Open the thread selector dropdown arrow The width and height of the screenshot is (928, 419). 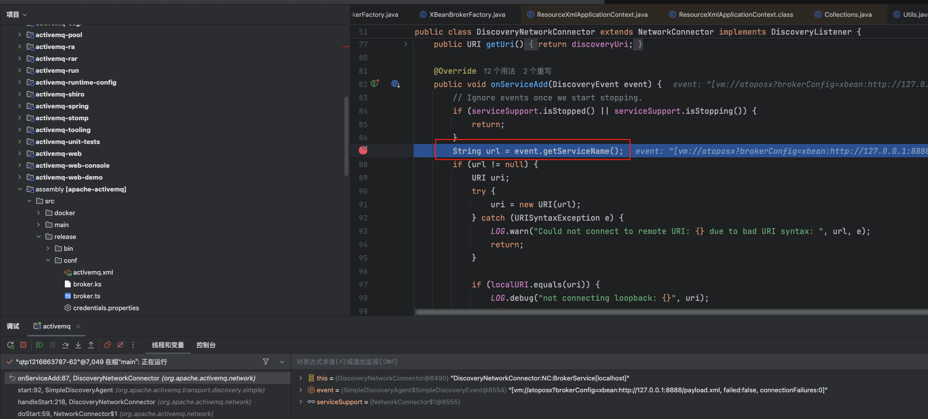tap(282, 362)
